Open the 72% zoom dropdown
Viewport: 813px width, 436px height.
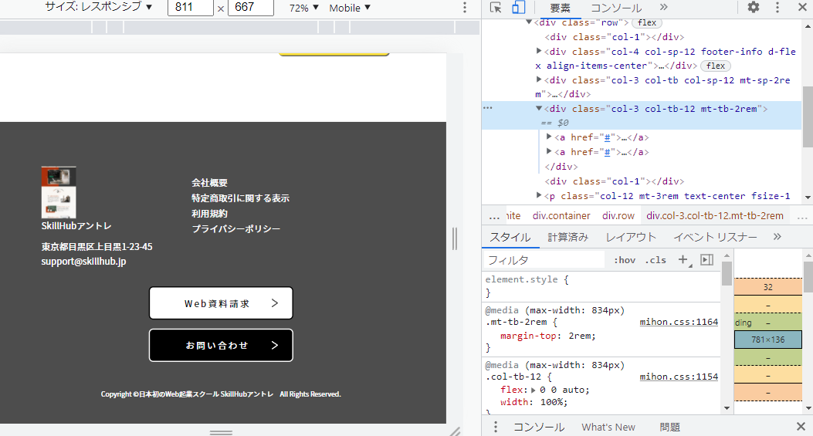[304, 8]
